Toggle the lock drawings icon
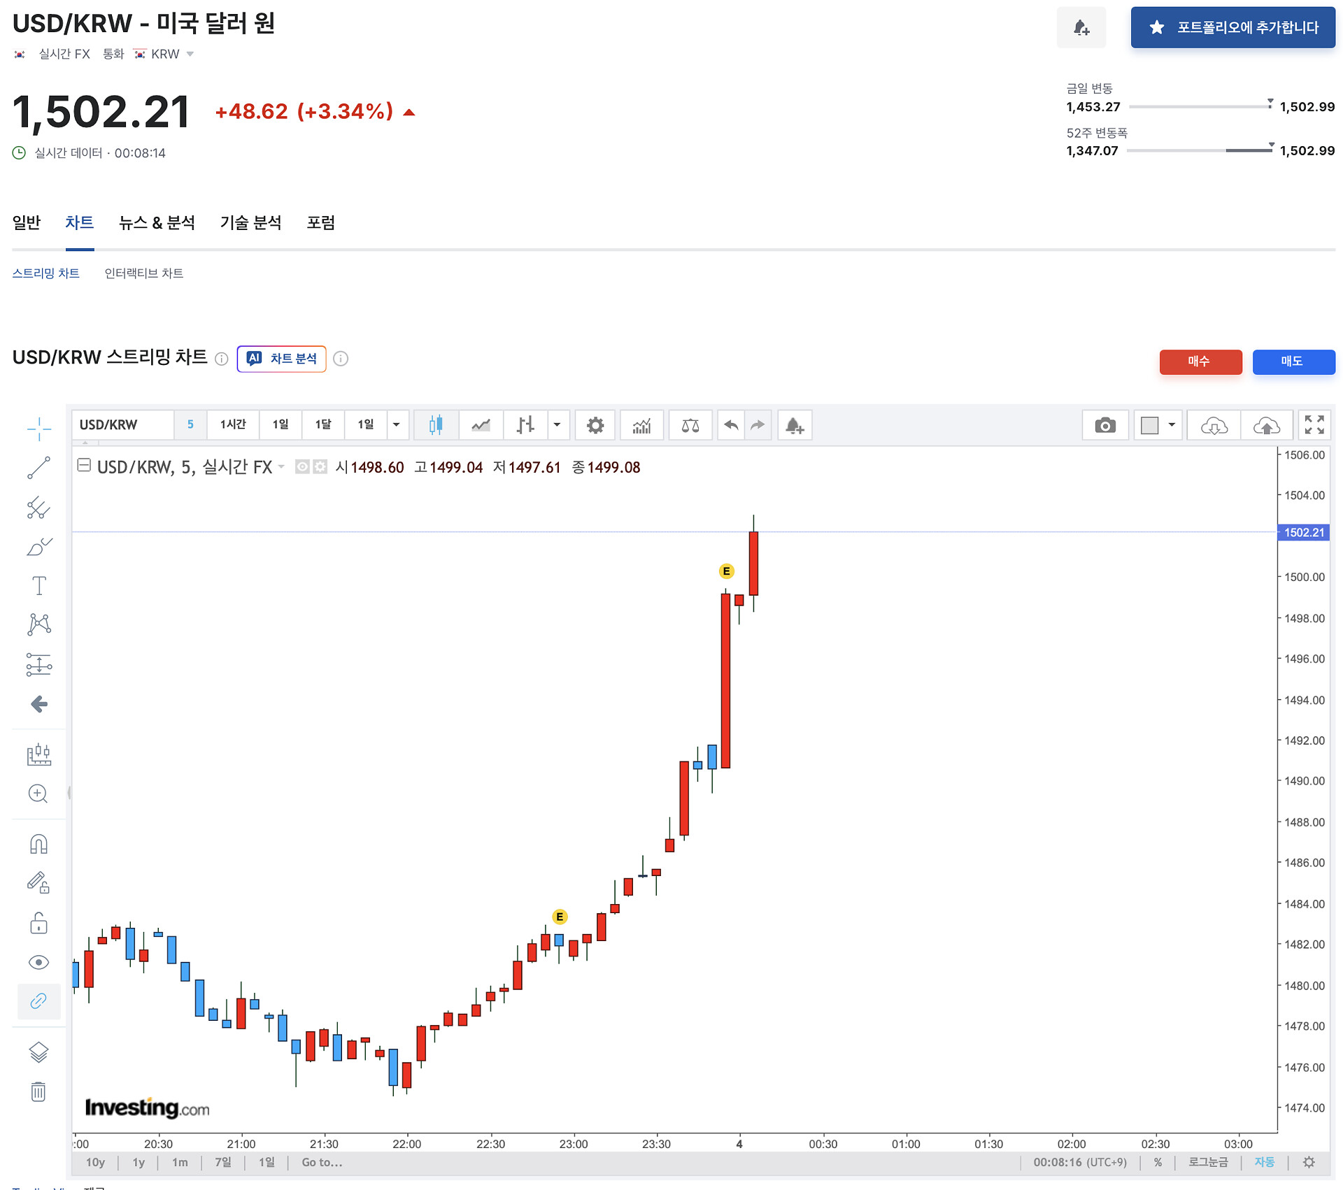This screenshot has width=1343, height=1190. pyautogui.click(x=38, y=924)
